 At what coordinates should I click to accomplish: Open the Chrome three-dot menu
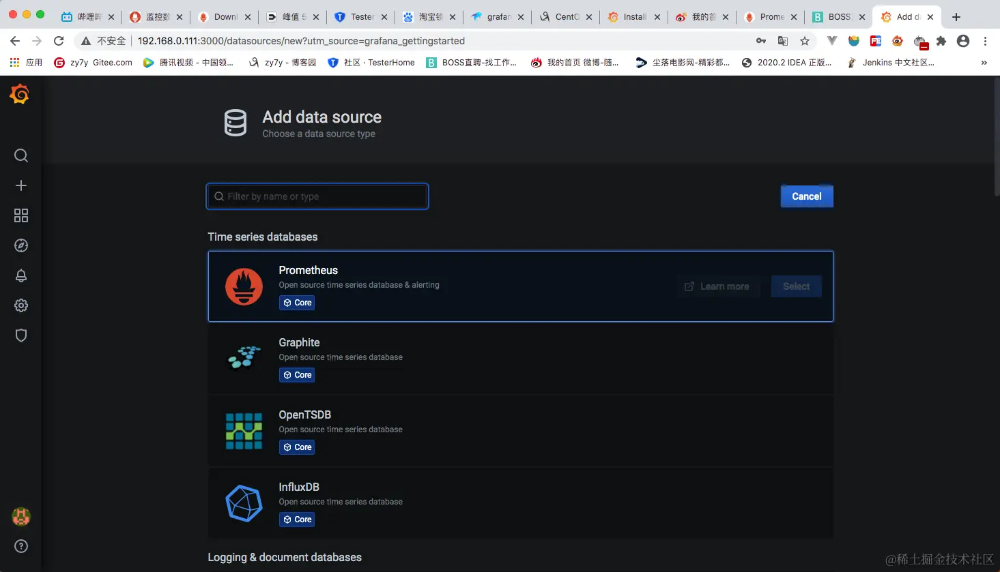point(985,41)
